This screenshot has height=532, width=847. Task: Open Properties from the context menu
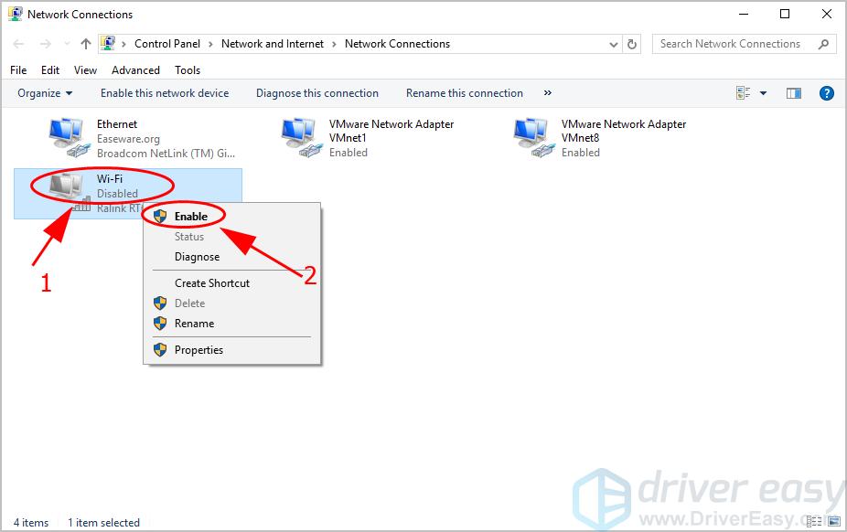pyautogui.click(x=199, y=350)
